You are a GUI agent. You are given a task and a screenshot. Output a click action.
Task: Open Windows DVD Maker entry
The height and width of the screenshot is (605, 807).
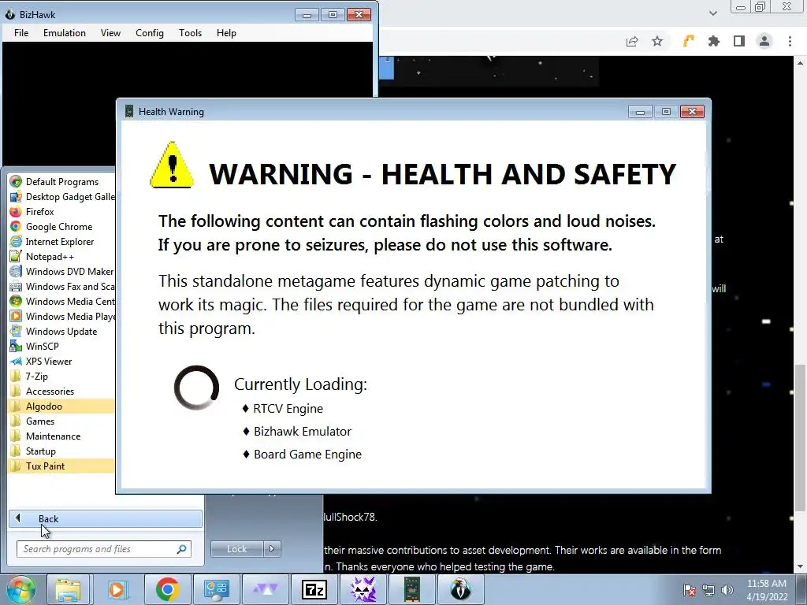coord(61,271)
